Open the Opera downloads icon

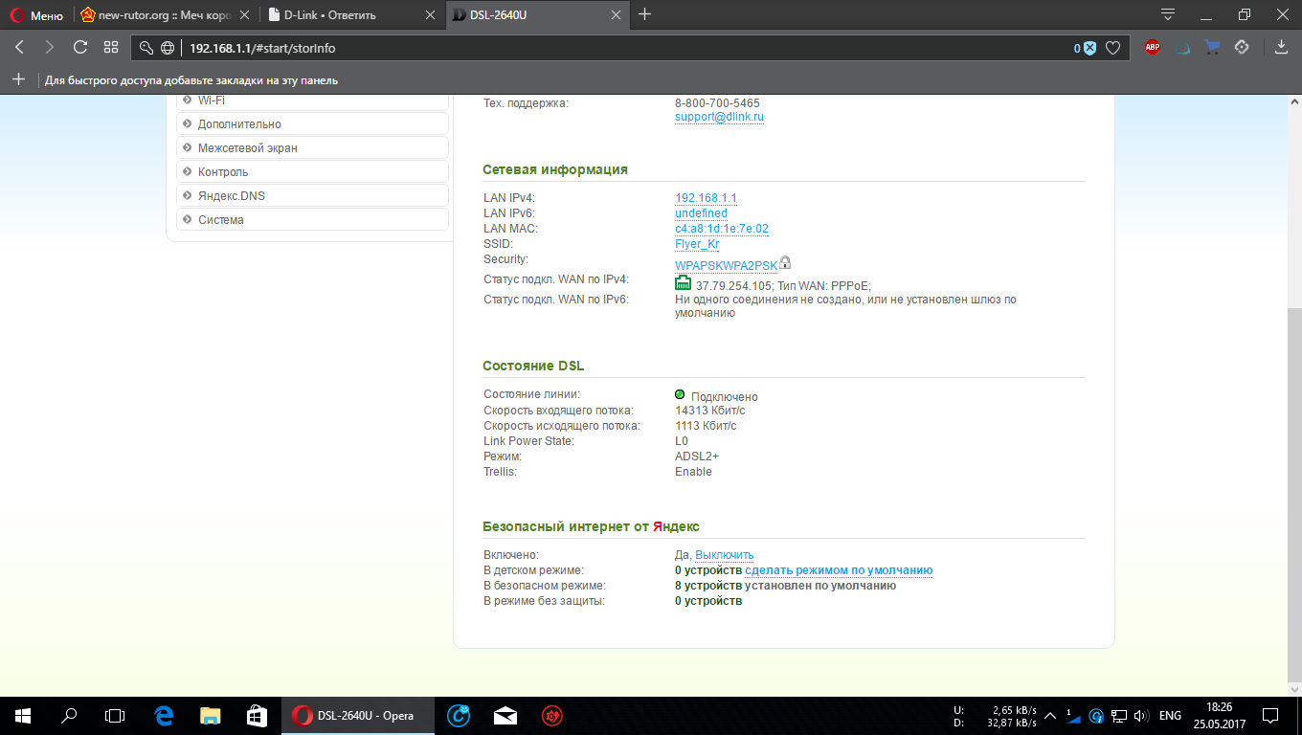pyautogui.click(x=1282, y=47)
